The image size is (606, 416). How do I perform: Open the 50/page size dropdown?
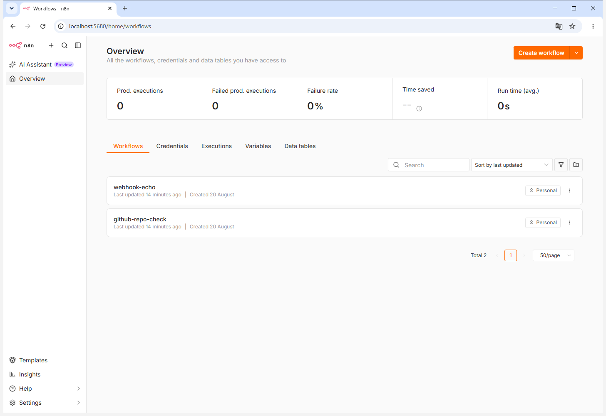tap(554, 255)
